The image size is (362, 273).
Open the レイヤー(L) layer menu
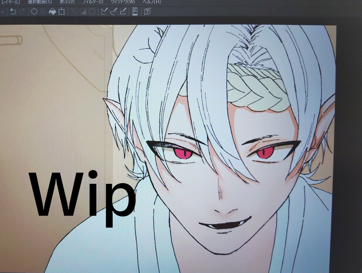[10, 2]
